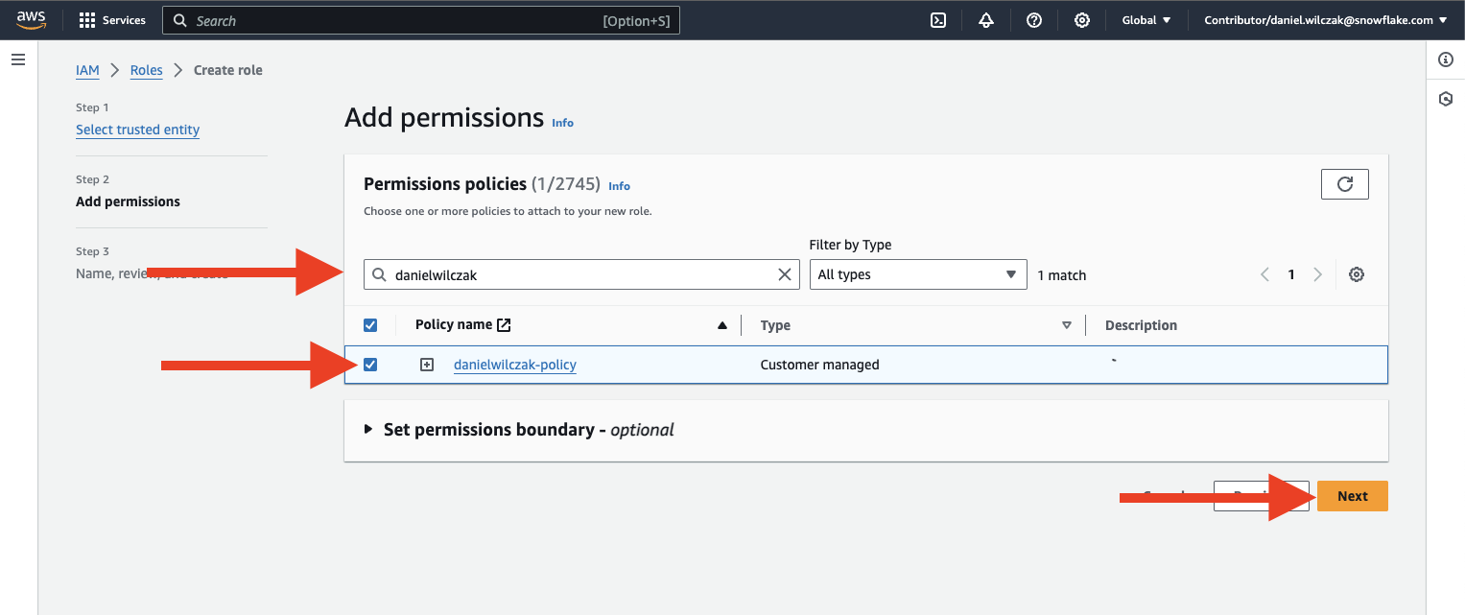Open the help question mark icon
Viewport: 1465px width, 615px height.
point(1034,20)
